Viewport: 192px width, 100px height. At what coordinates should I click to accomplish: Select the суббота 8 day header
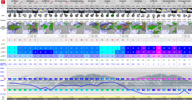pos(153,2)
